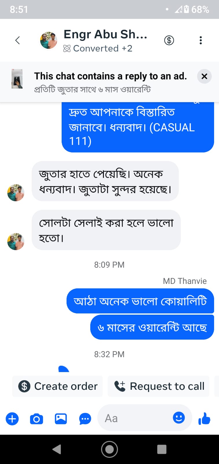Tap the Converted +2 label row
This screenshot has width=219, height=464.
pyautogui.click(x=98, y=48)
